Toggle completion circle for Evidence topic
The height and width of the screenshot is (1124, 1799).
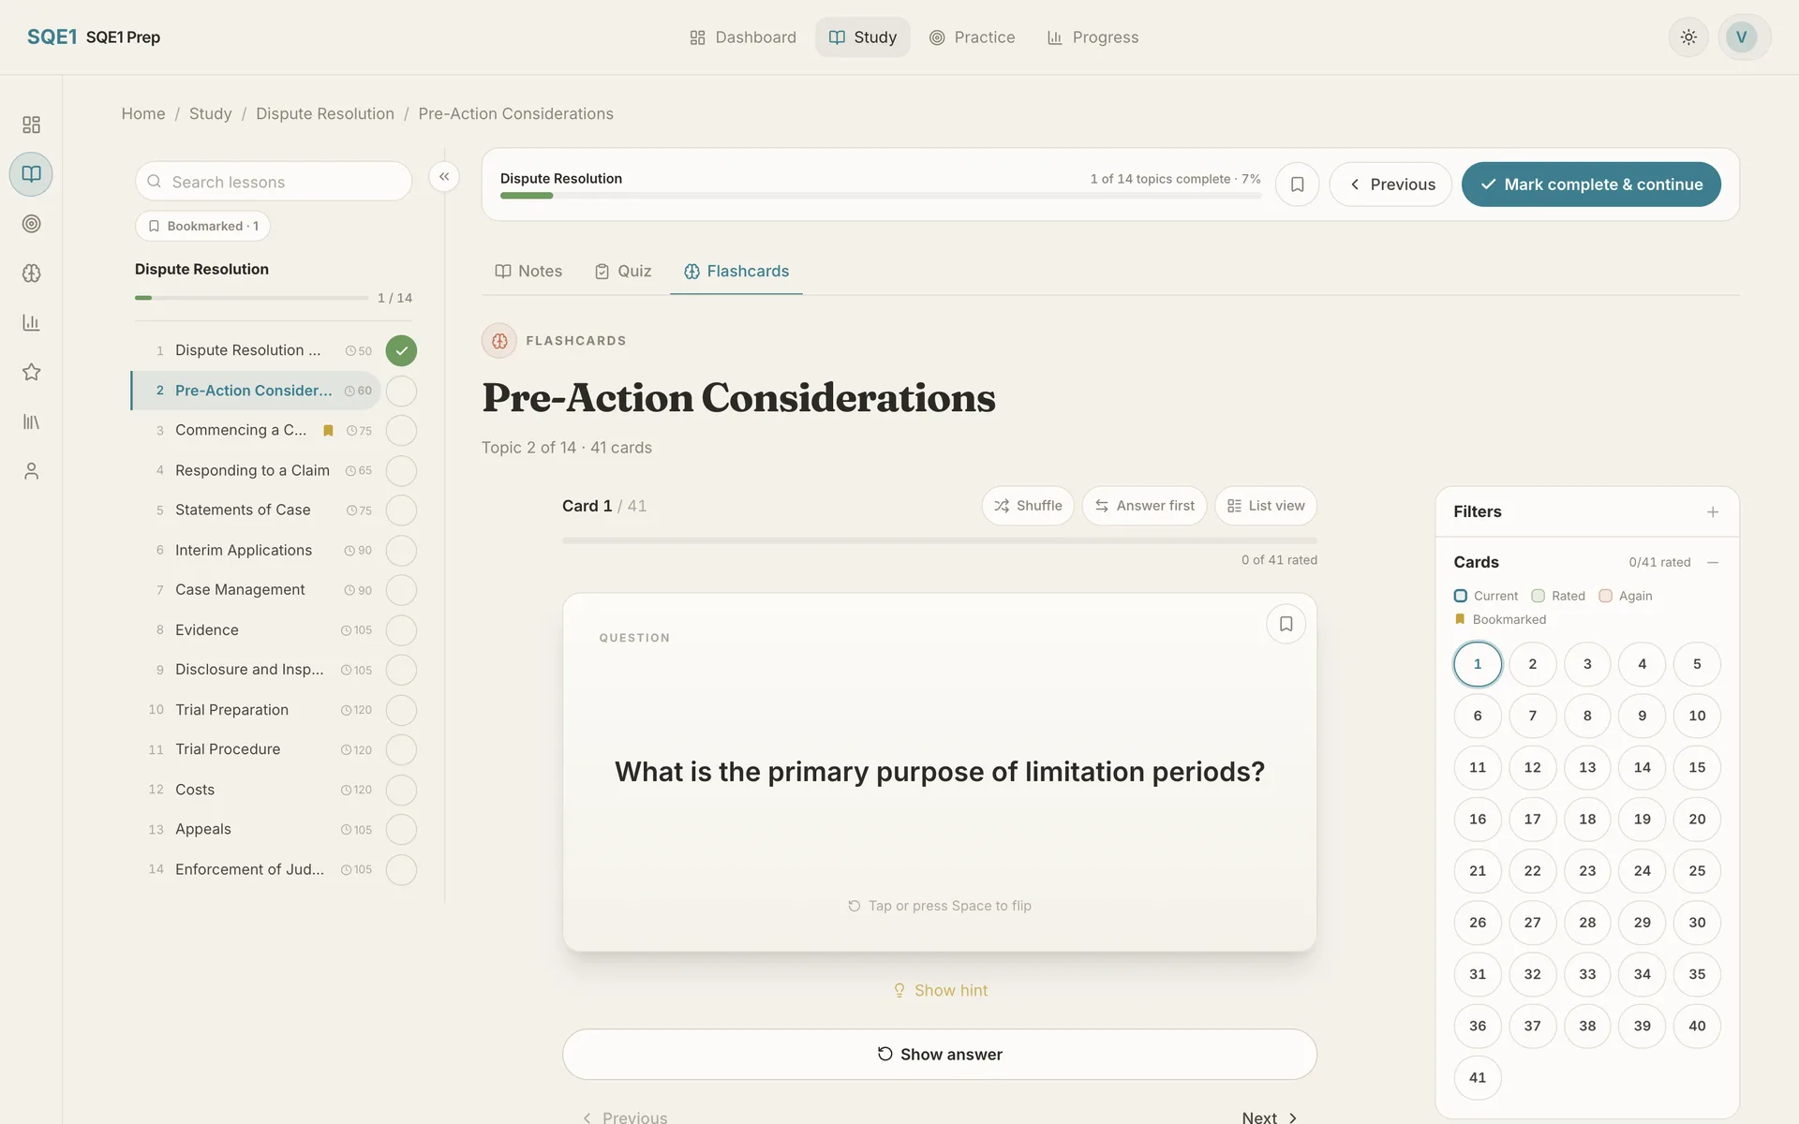coord(401,630)
